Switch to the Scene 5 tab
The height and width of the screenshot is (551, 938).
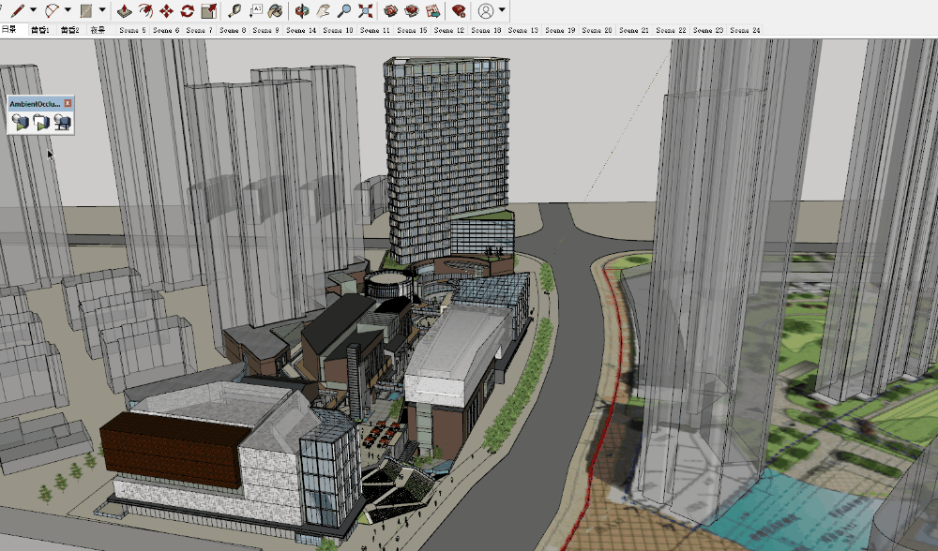[132, 30]
